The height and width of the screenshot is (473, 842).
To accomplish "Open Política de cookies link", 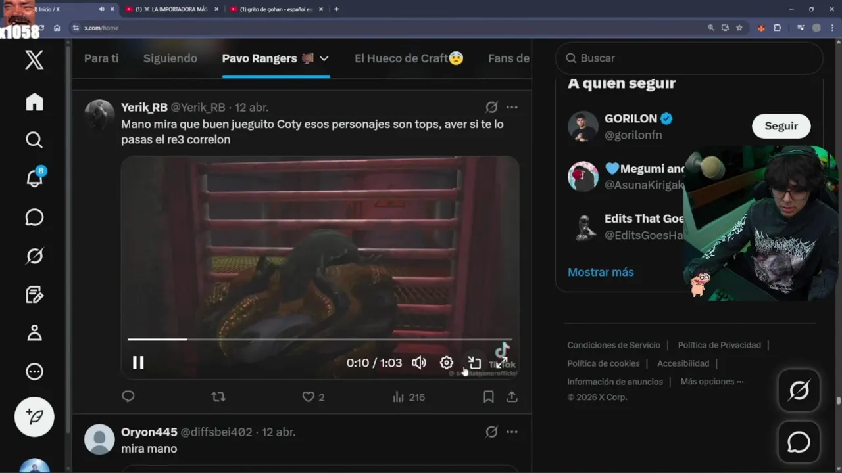I will 603,363.
